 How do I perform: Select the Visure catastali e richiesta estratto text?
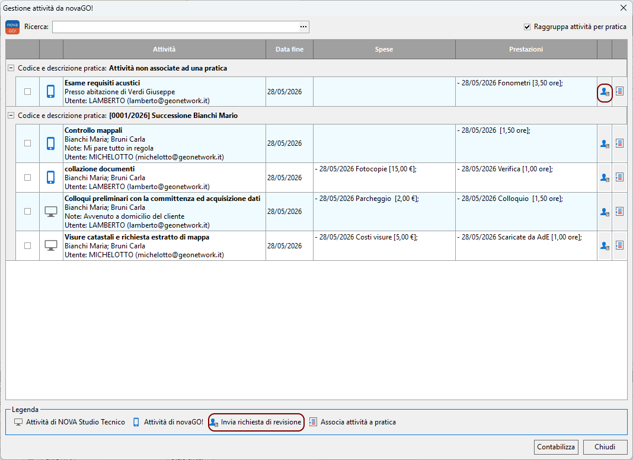(x=137, y=237)
